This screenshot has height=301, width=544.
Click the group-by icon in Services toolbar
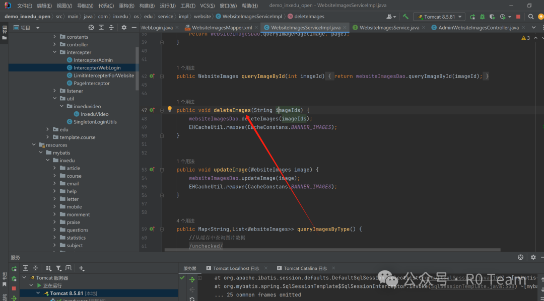point(48,268)
